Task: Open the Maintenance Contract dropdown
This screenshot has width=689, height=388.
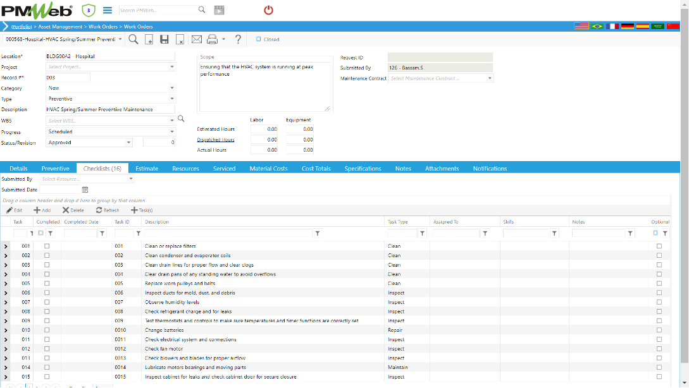Action: tap(490, 78)
